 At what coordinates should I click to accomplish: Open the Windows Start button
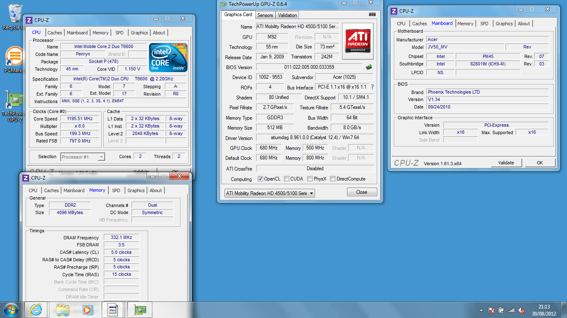11,310
